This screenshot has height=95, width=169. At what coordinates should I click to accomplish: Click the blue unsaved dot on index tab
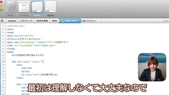41,11
